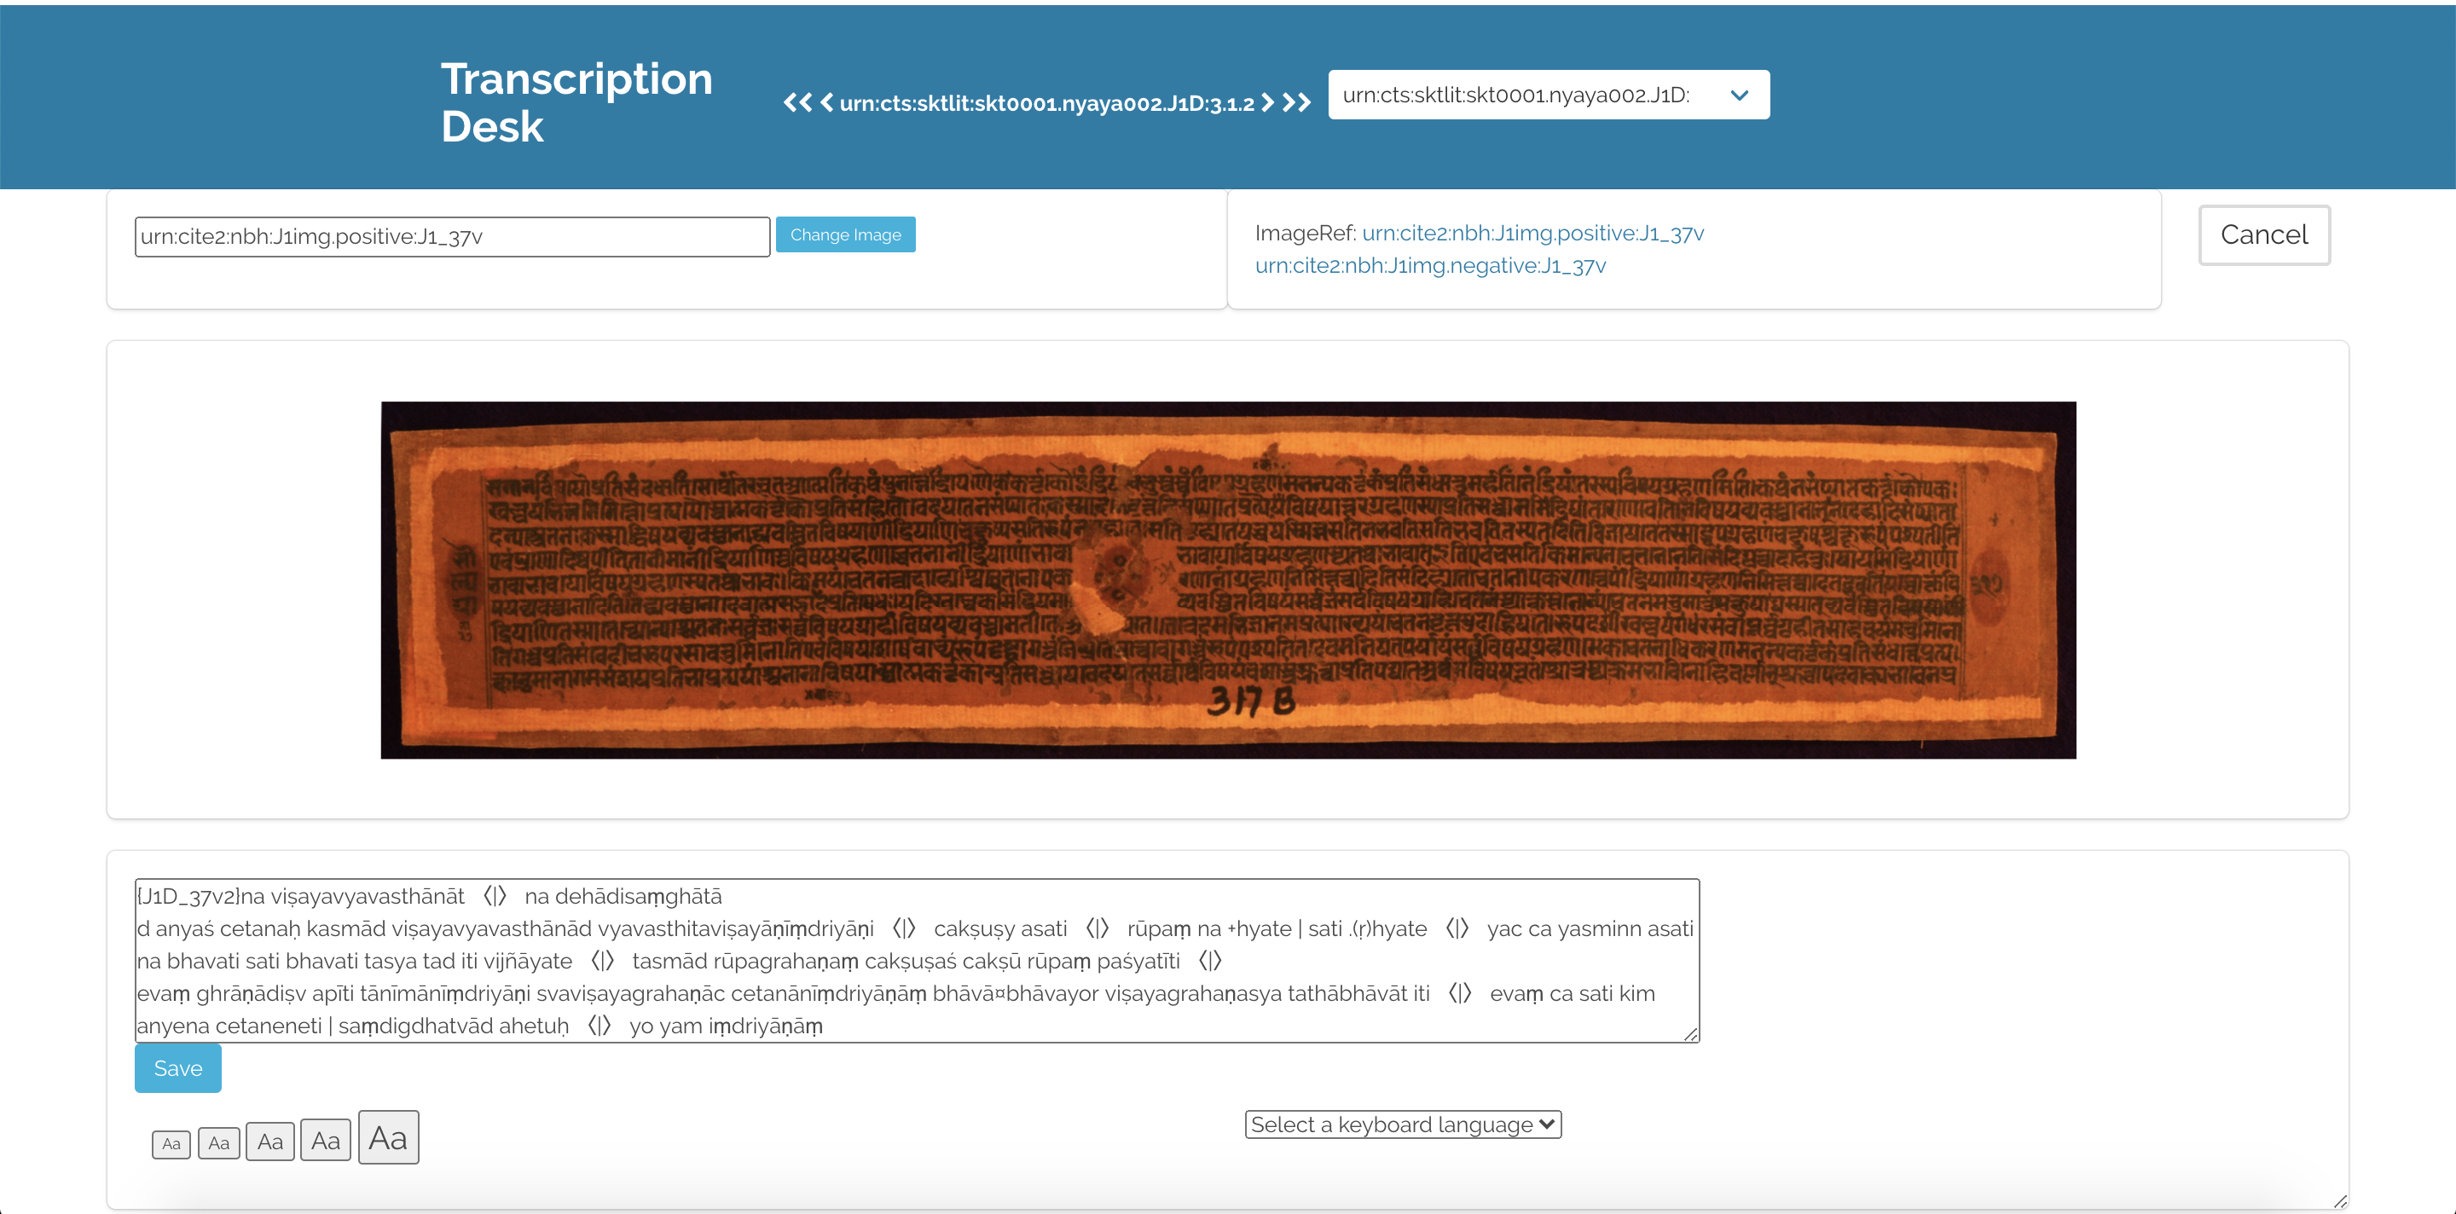View the manuscript folio thumbnail image
2456x1214 pixels.
[x=1226, y=580]
